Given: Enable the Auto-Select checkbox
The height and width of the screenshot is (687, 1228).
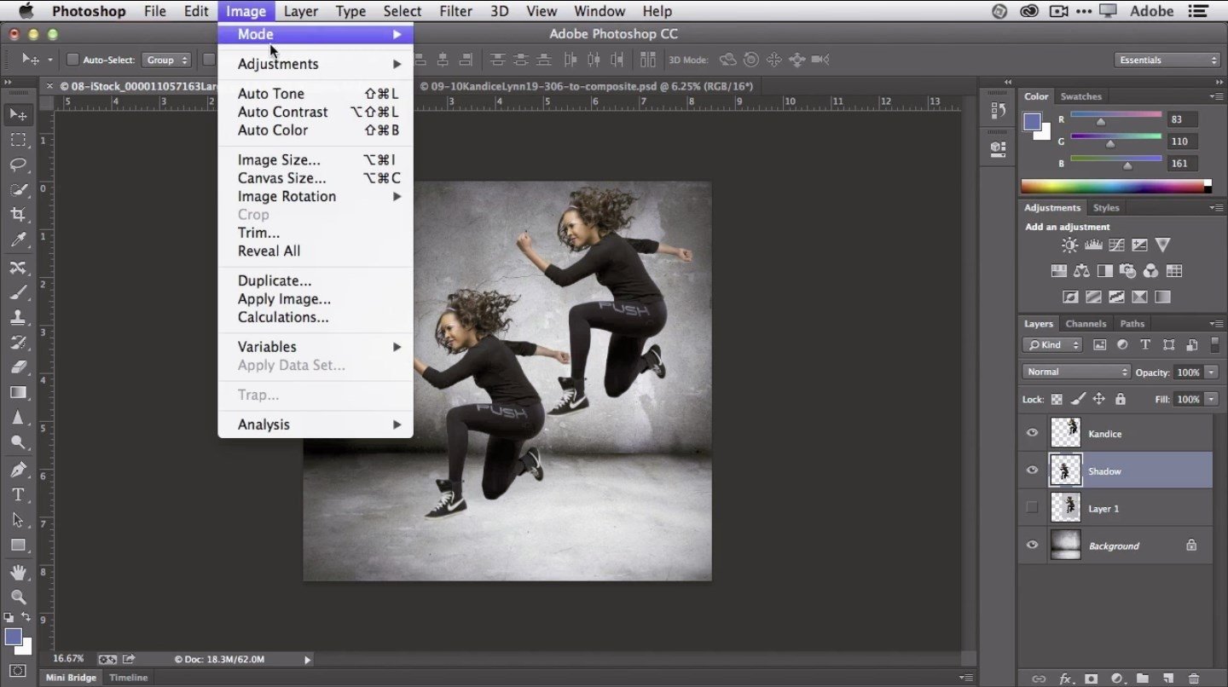Looking at the screenshot, I should click(x=72, y=60).
